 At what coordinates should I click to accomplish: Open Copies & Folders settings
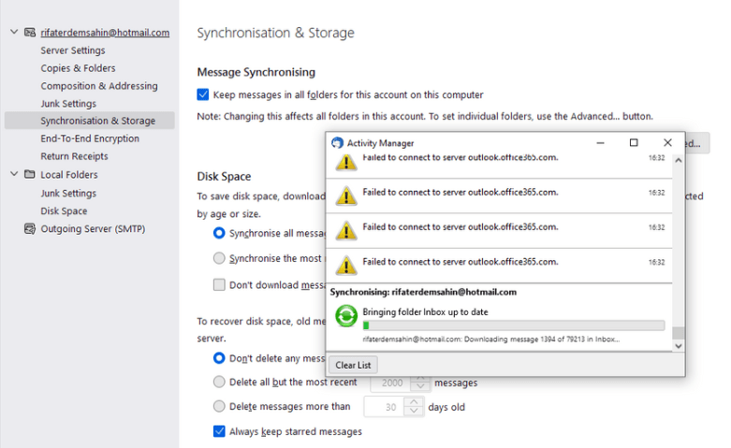[78, 68]
